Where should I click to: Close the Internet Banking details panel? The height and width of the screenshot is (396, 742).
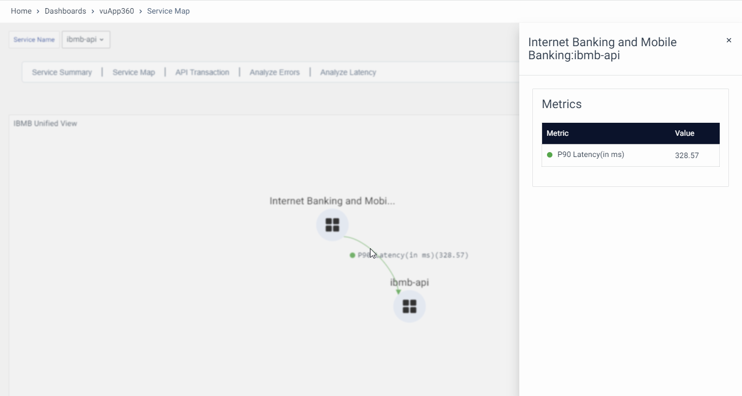[x=729, y=40]
